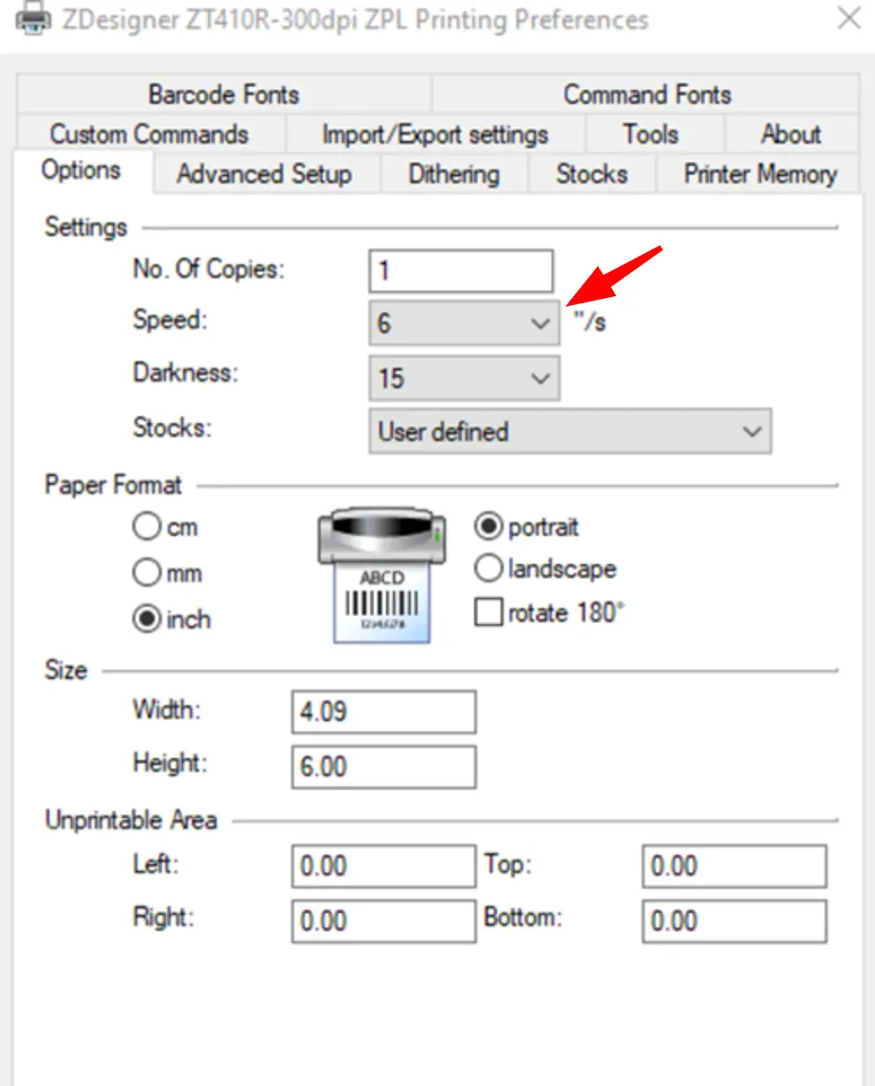Open the Custom Commands tab
Screen dimensions: 875x1086
tap(149, 134)
